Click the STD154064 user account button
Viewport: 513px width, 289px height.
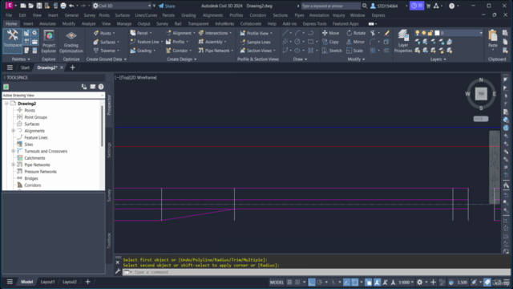pos(385,6)
